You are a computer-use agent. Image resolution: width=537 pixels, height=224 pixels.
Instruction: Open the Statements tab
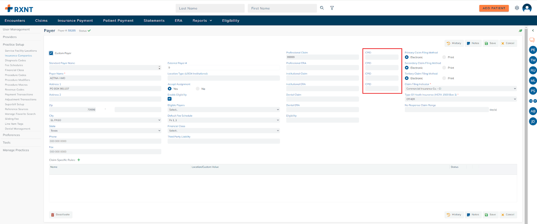point(154,20)
